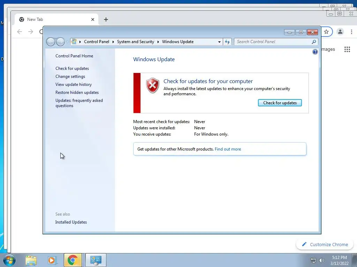Image resolution: width=357 pixels, height=267 pixels.
Task: Open Windows Explorer from taskbar
Action: 31,260
